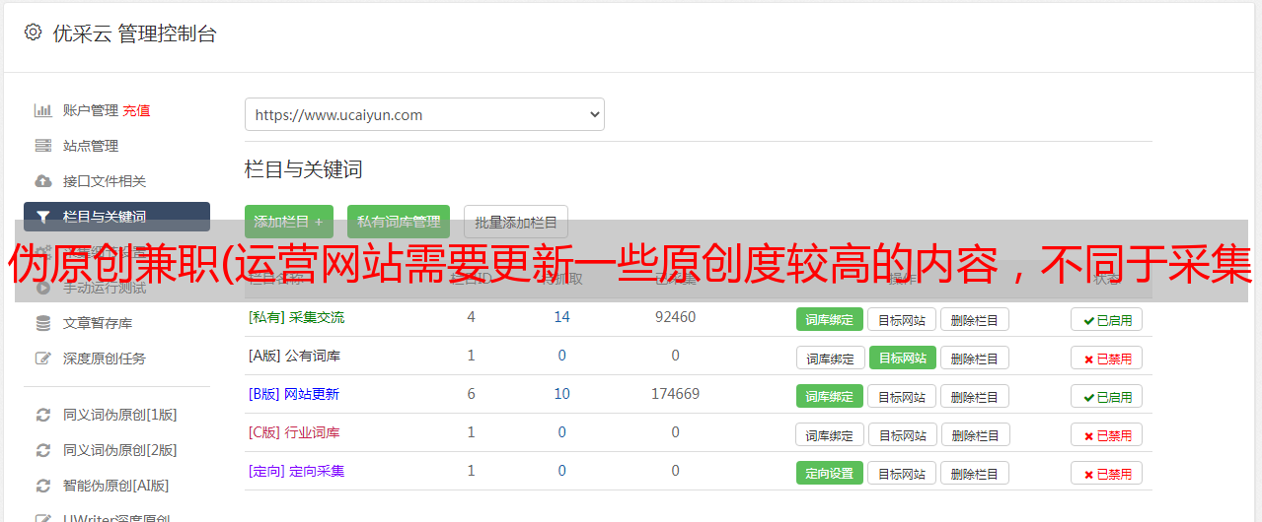
Task: Open the [C版] 行业词库 column name
Action: tap(294, 432)
